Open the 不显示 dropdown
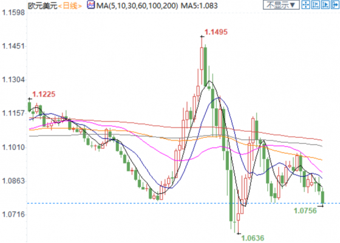The width and height of the screenshot is (340, 243). (x=281, y=5)
